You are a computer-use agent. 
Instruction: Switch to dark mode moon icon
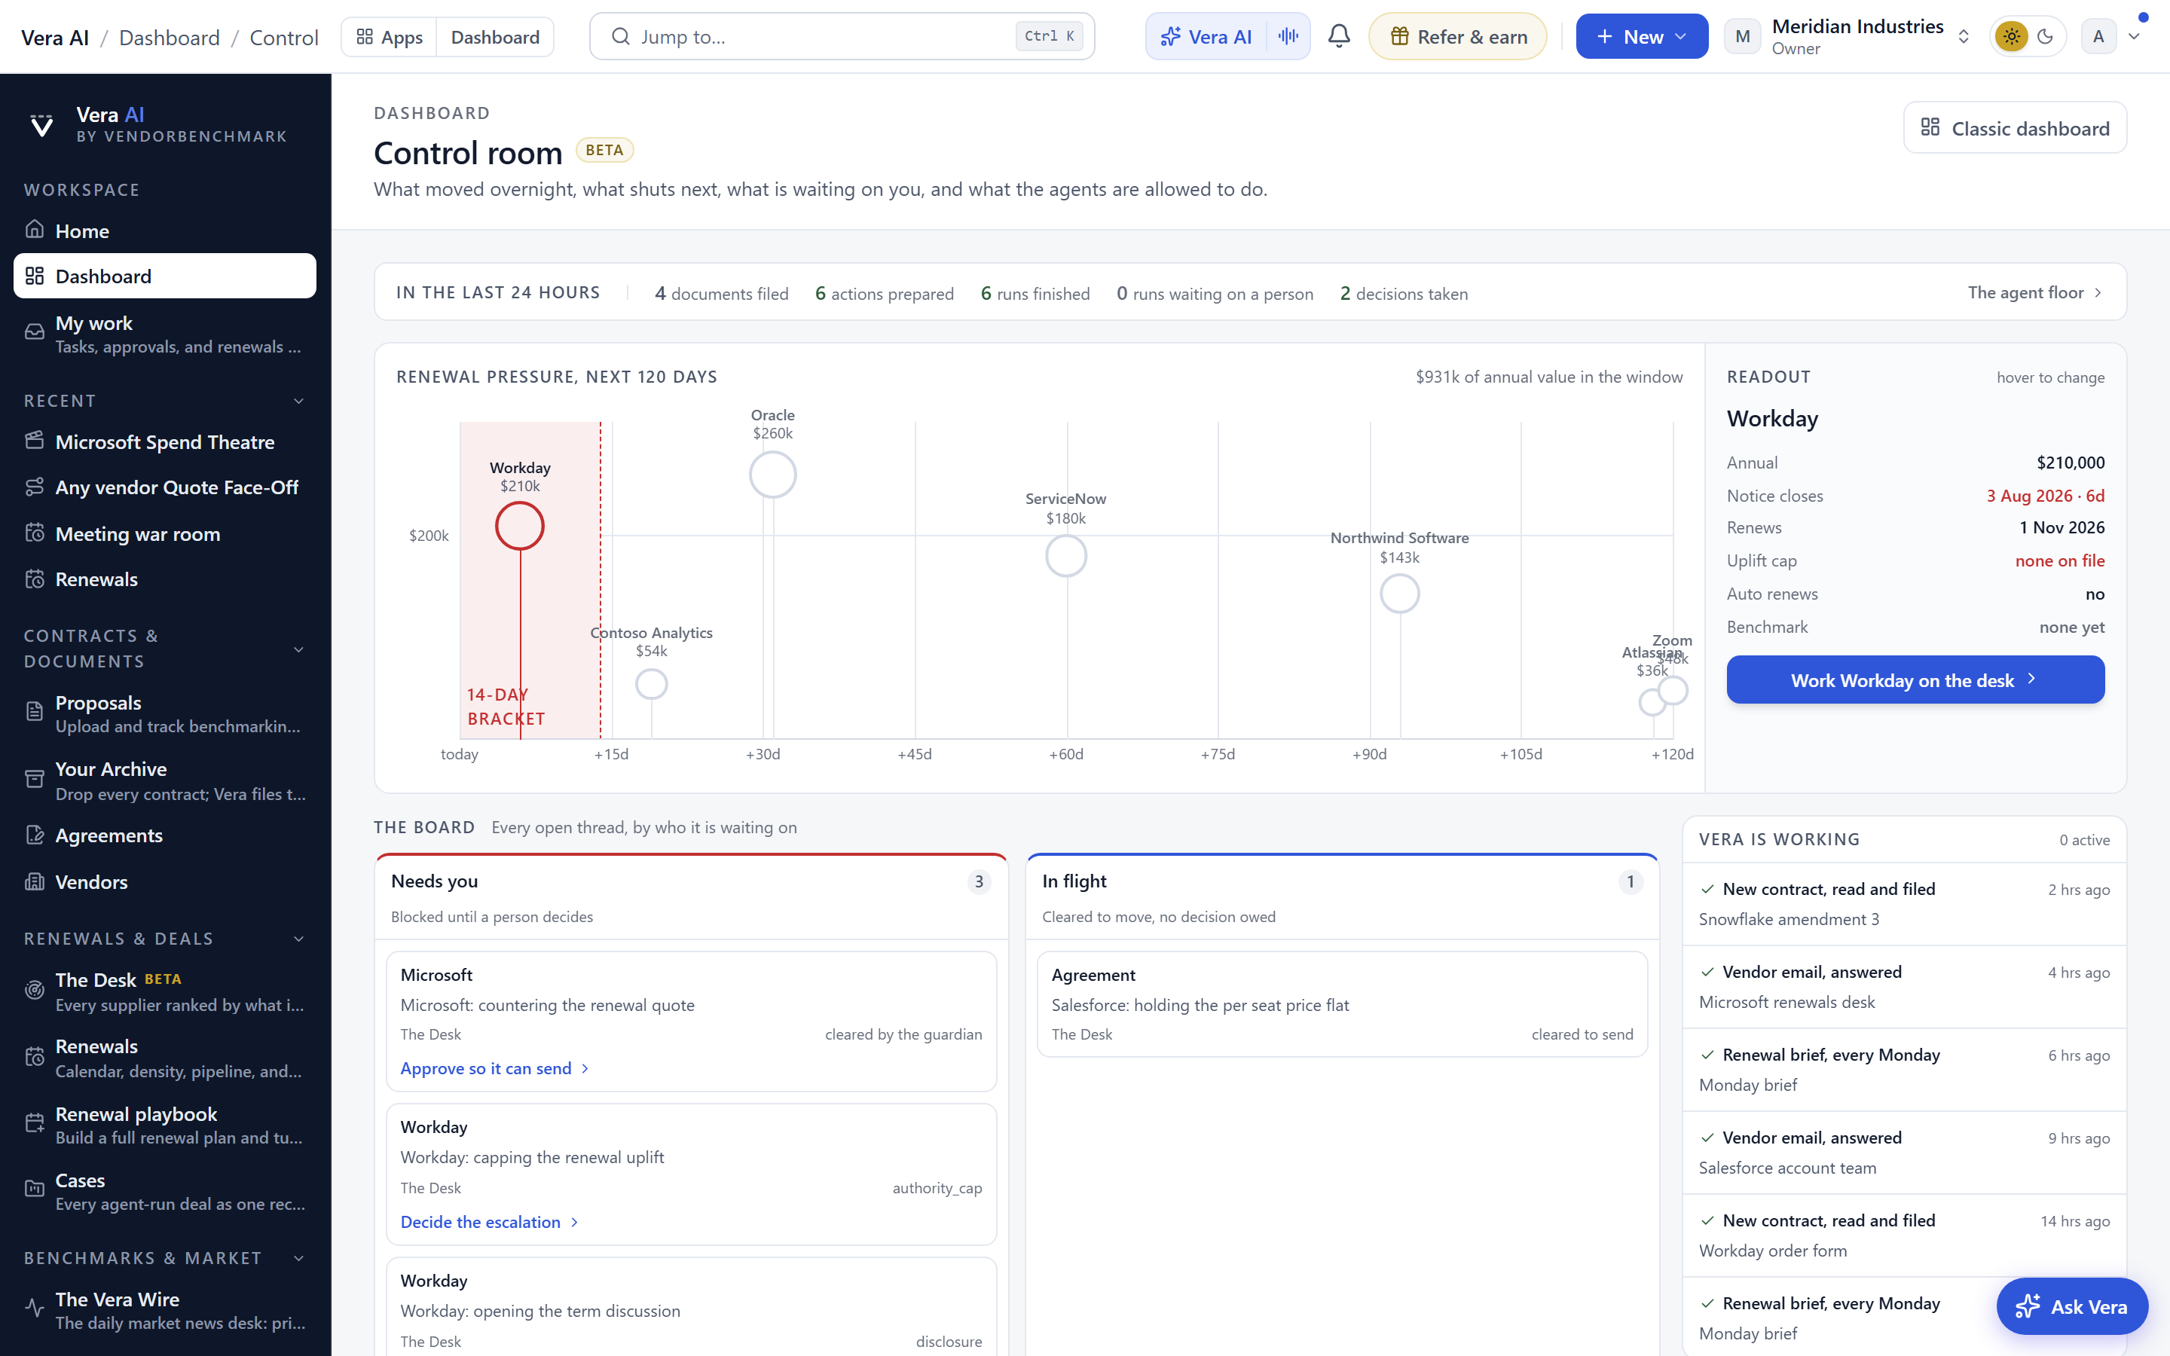pos(2046,37)
